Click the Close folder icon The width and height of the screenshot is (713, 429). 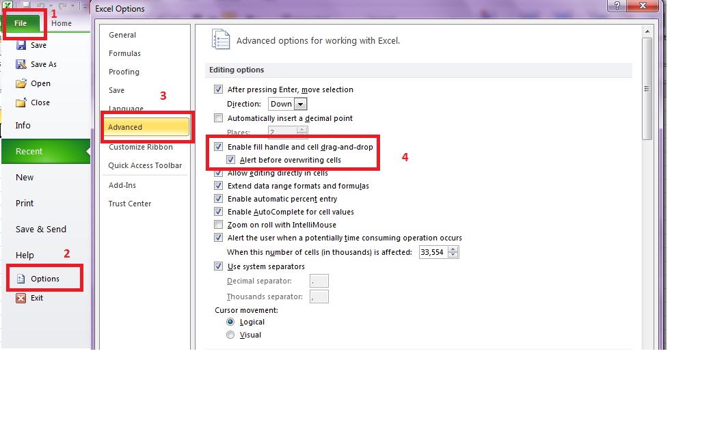click(21, 102)
